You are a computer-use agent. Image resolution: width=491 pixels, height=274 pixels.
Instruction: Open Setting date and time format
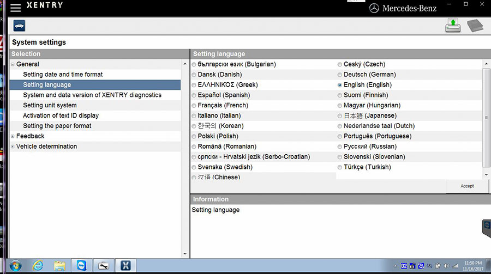pyautogui.click(x=63, y=75)
